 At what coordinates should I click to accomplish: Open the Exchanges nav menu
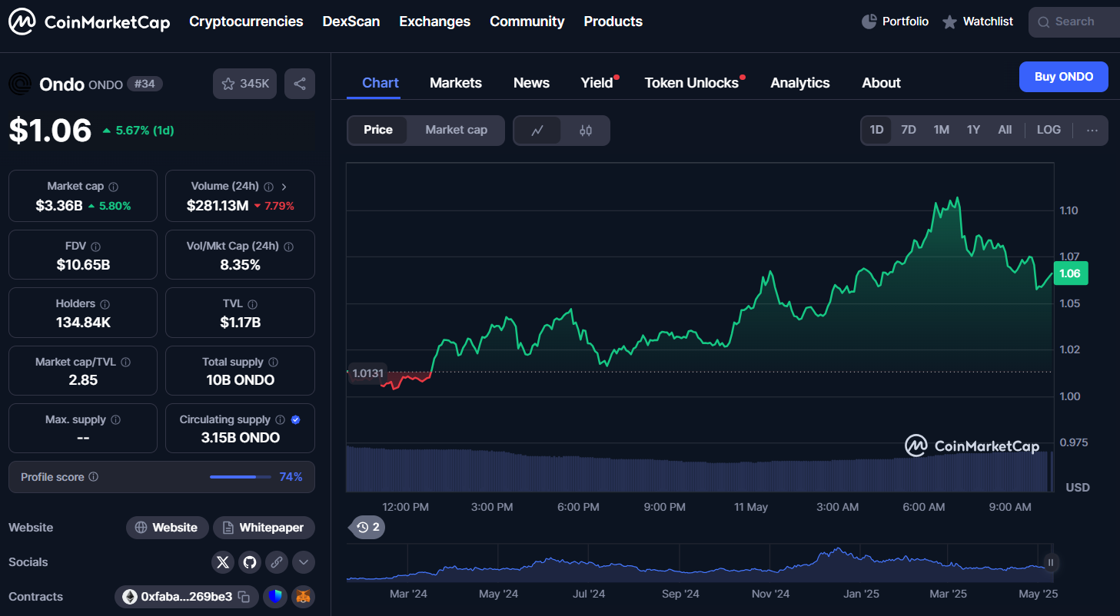click(435, 22)
